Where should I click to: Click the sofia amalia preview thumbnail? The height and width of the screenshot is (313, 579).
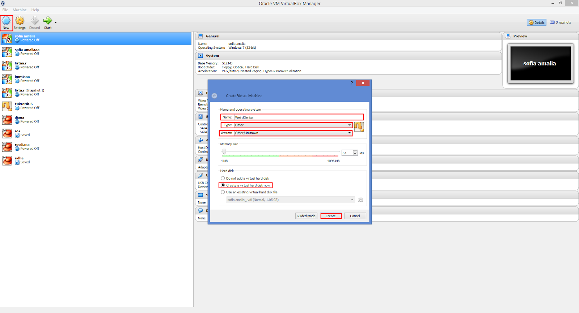coord(540,63)
